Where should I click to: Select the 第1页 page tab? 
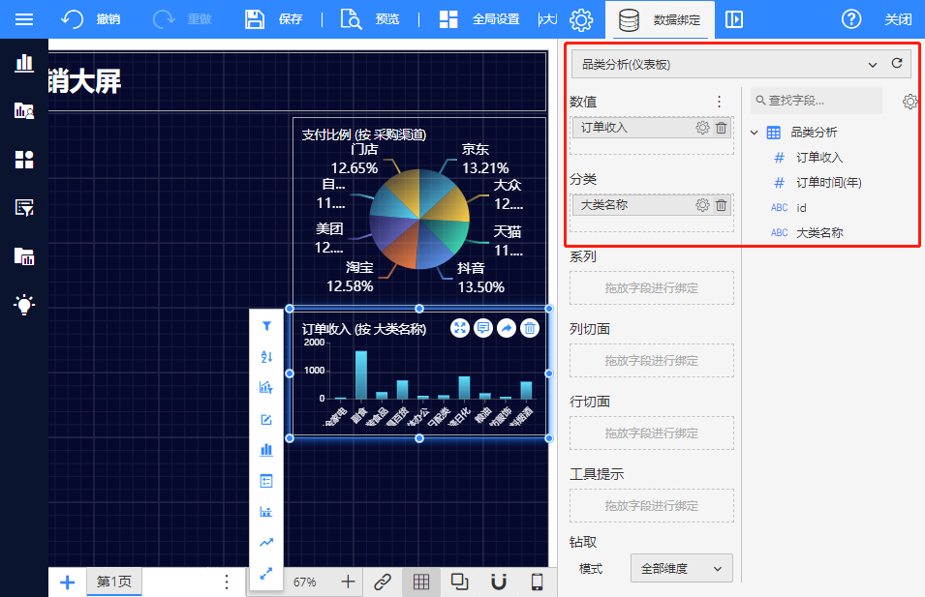coord(113,582)
